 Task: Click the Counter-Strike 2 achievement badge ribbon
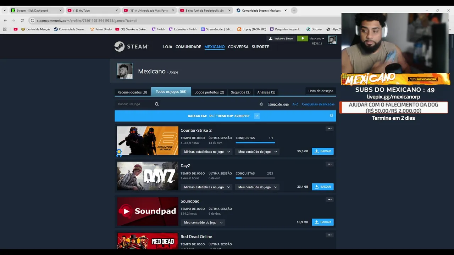[119, 153]
